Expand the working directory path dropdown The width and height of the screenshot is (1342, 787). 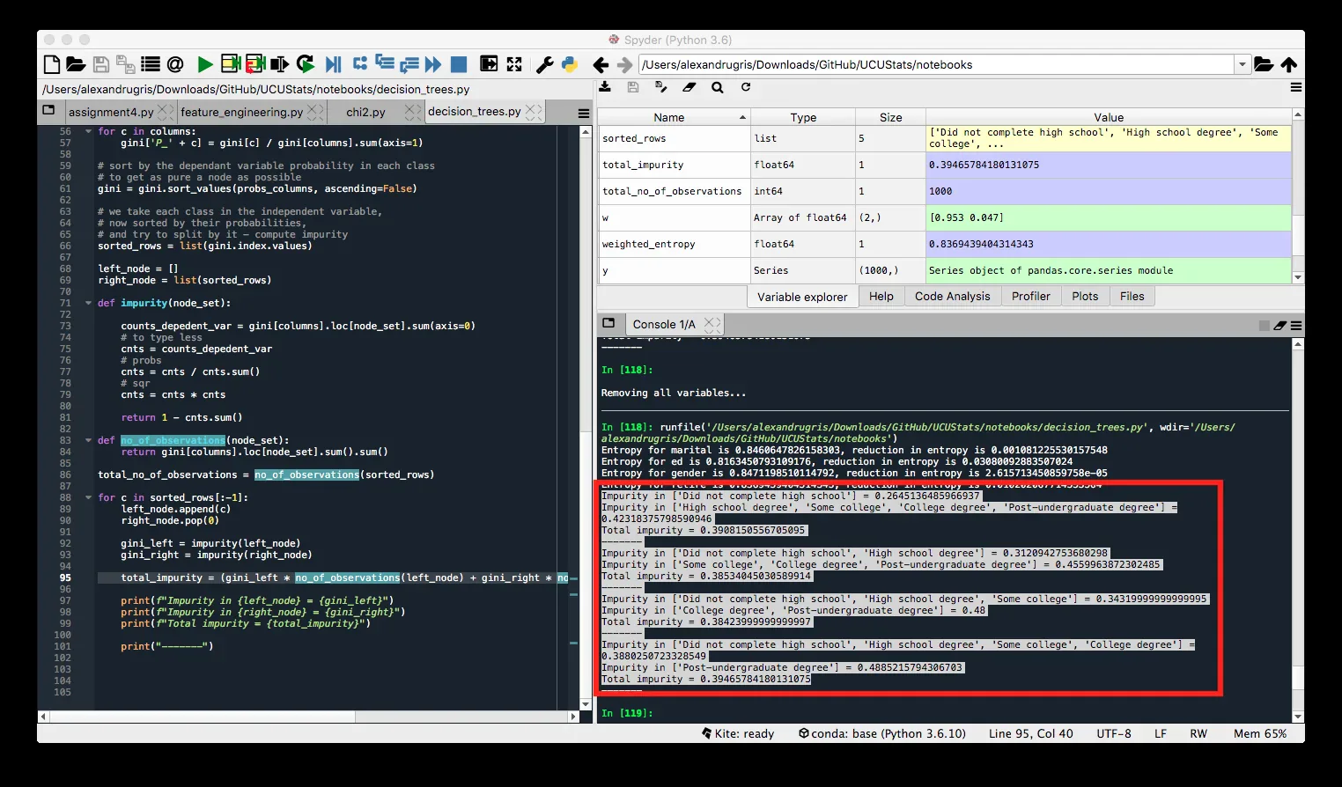pyautogui.click(x=1242, y=64)
